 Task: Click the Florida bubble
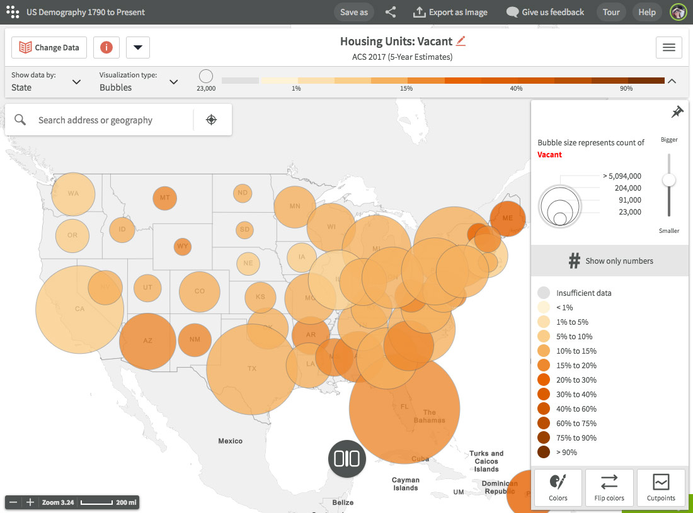pyautogui.click(x=404, y=409)
